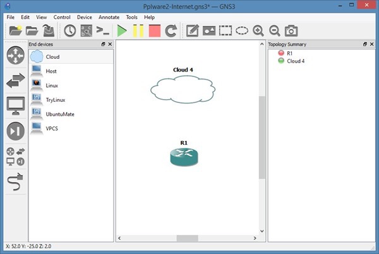Screen dimensions: 379x254
Task: Click the Save project icon
Action: pyautogui.click(x=49, y=31)
